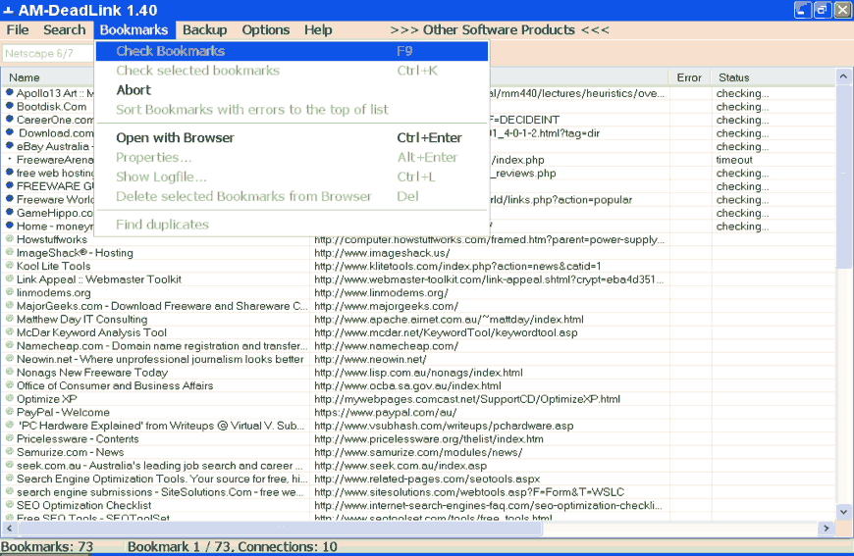Viewport: 854px width, 556px height.
Task: Click the www.imageshack.us URL cell
Action: coord(382,253)
